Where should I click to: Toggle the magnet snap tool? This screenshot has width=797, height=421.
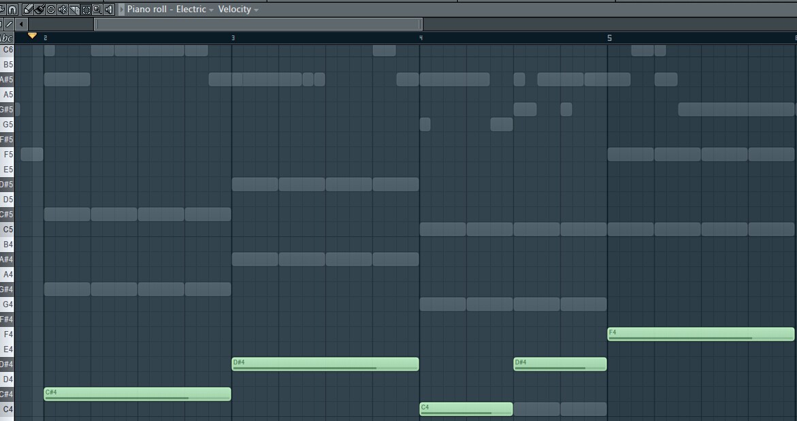(12, 9)
